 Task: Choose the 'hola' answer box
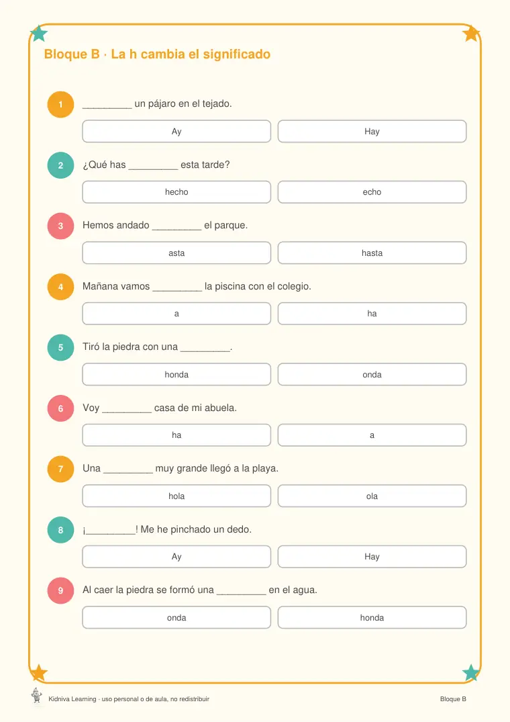coord(176,496)
